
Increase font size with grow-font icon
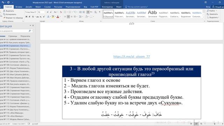(x=48, y=12)
